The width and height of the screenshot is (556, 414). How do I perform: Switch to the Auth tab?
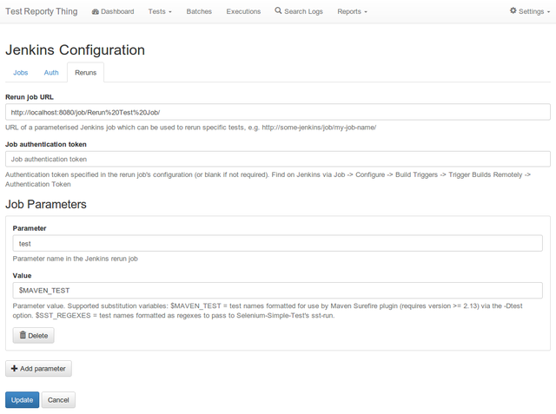51,73
